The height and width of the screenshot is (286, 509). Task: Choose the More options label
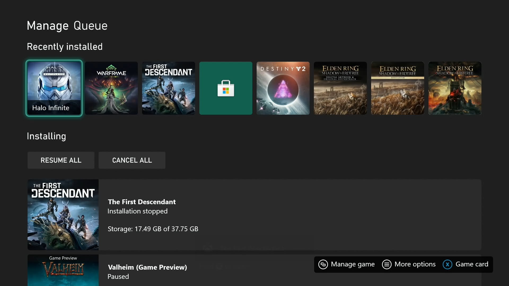[415, 264]
